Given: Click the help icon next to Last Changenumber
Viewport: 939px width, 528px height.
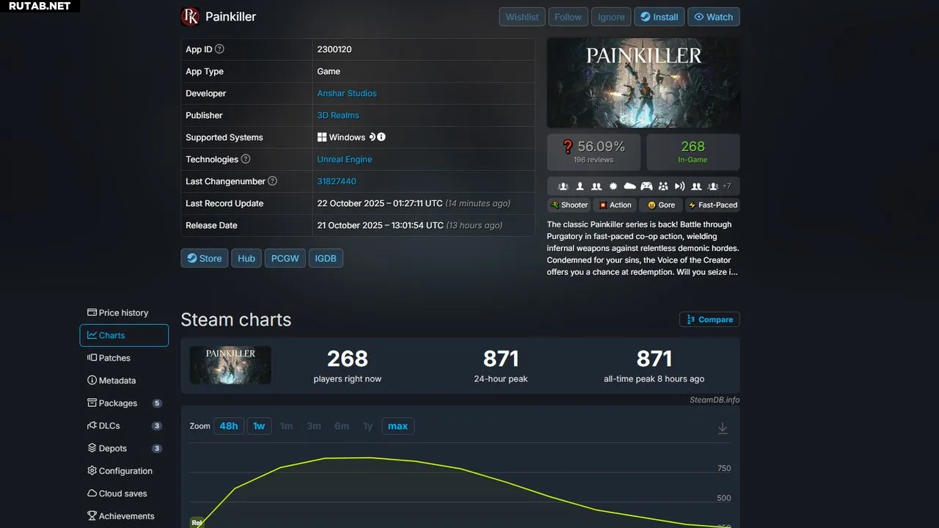Looking at the screenshot, I should coord(272,181).
